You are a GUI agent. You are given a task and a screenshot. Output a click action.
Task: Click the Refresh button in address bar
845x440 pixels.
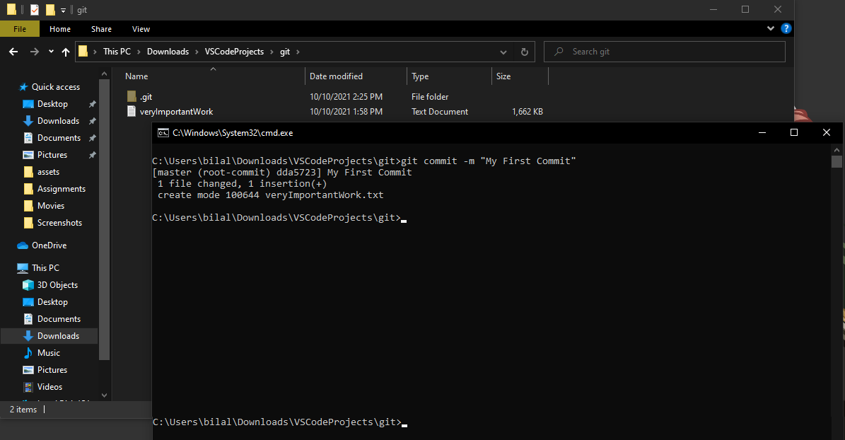tap(524, 52)
